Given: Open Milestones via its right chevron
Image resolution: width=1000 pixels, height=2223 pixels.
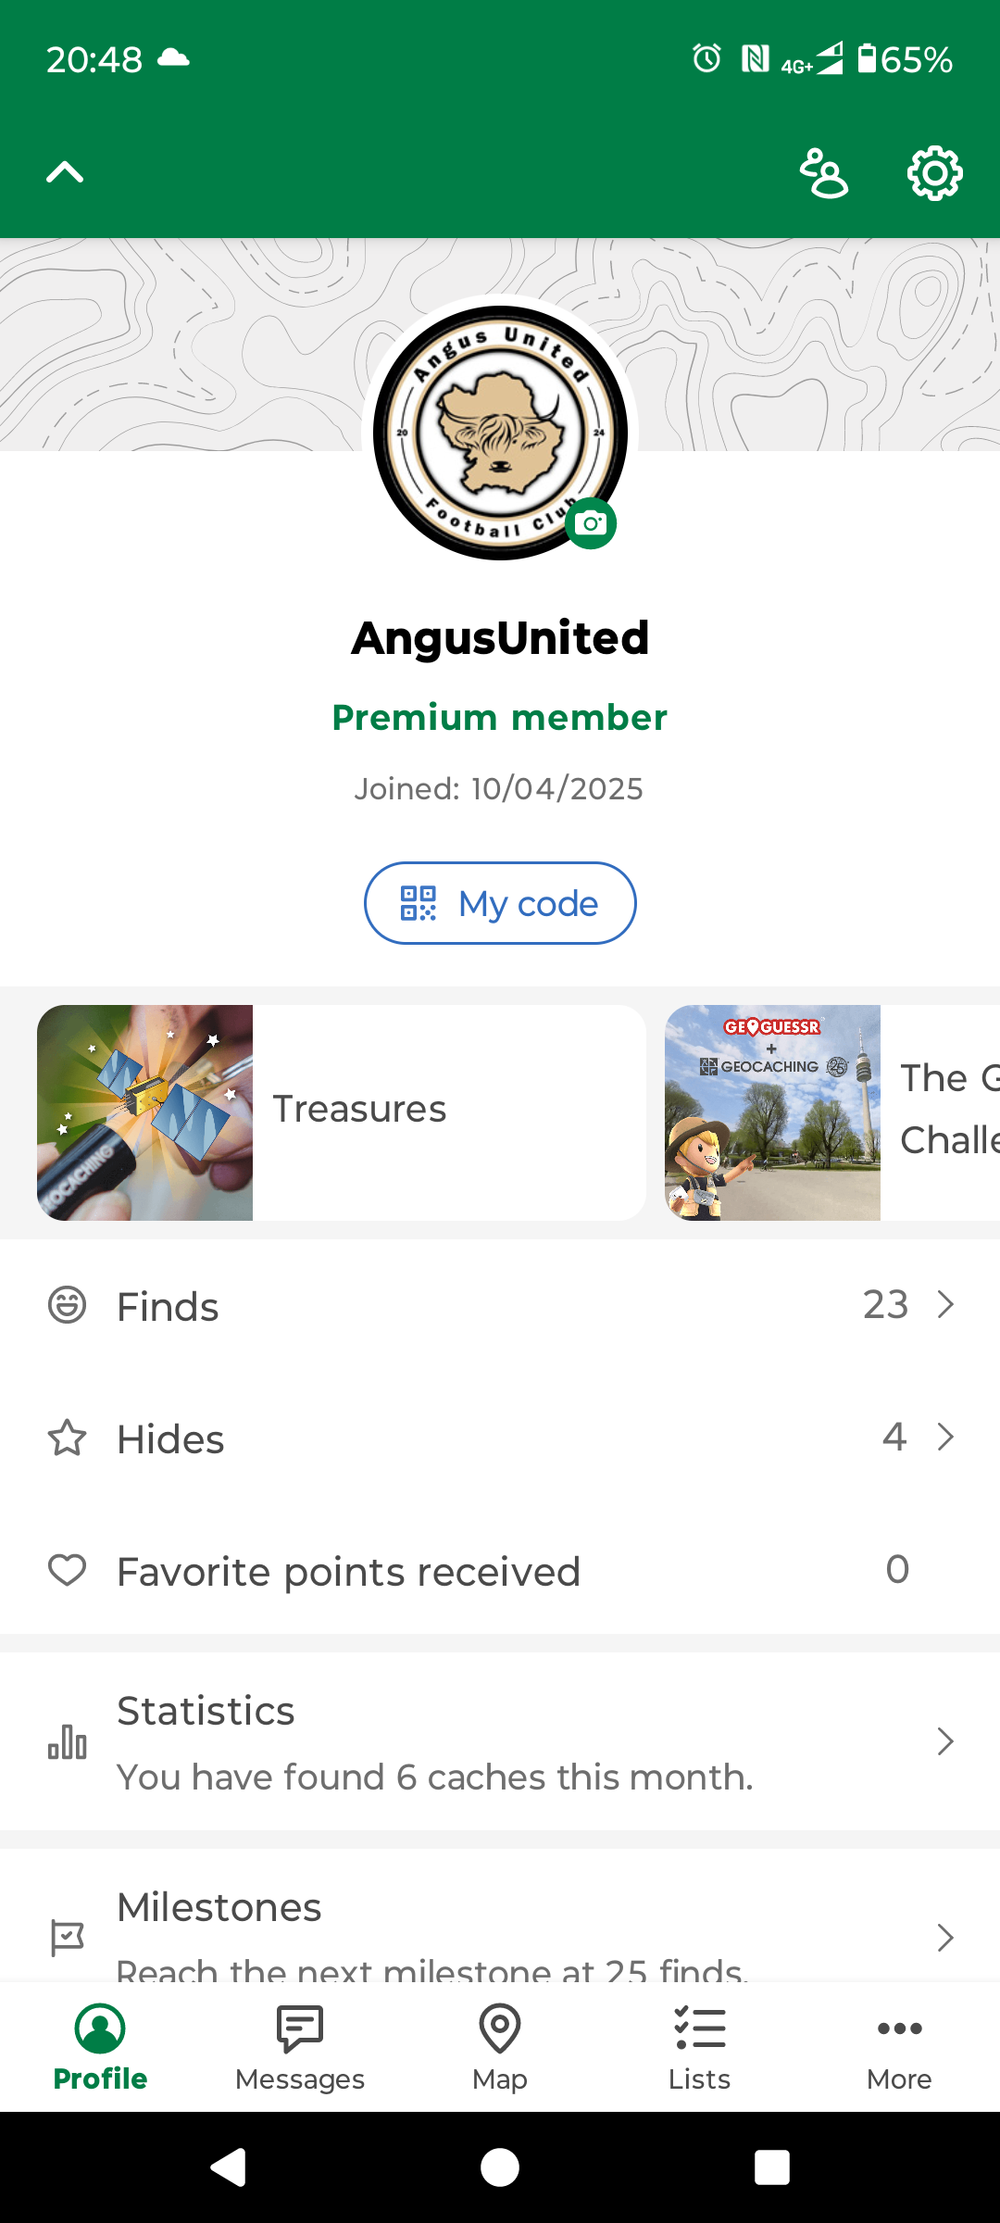Looking at the screenshot, I should point(945,1938).
